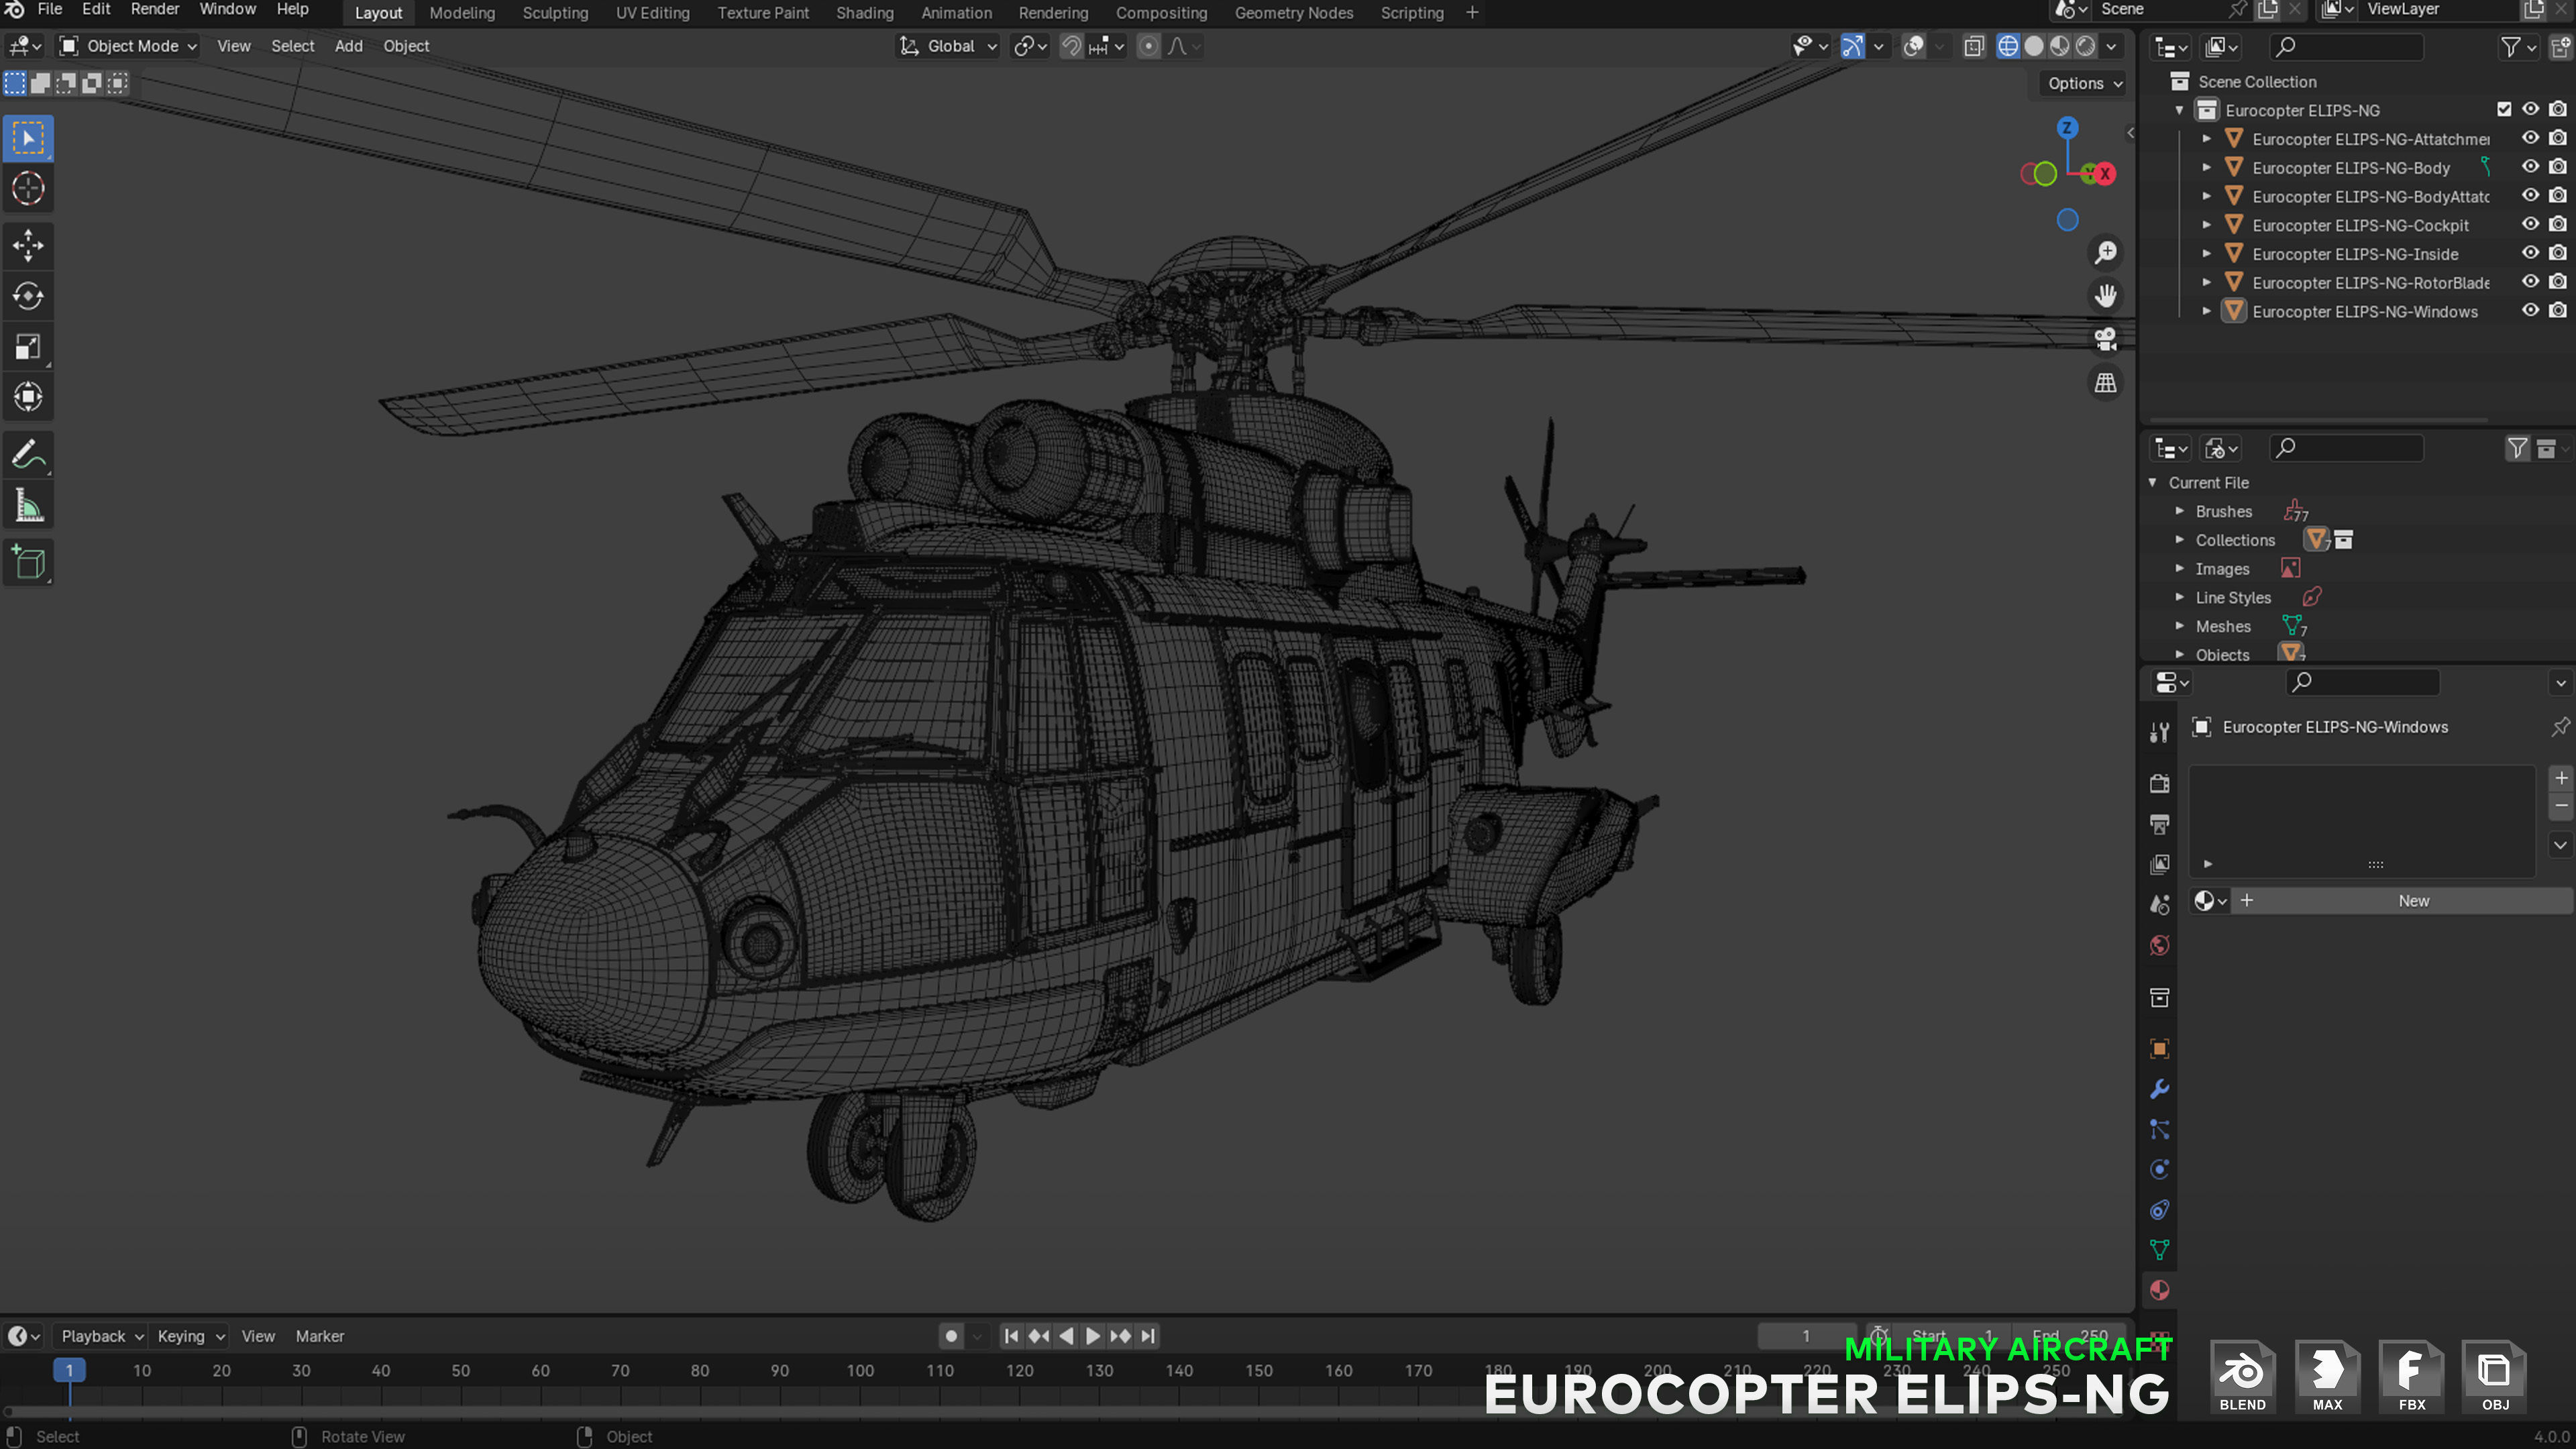This screenshot has height=1449, width=2576.
Task: Switch to rendered viewport shading
Action: [x=2086, y=46]
